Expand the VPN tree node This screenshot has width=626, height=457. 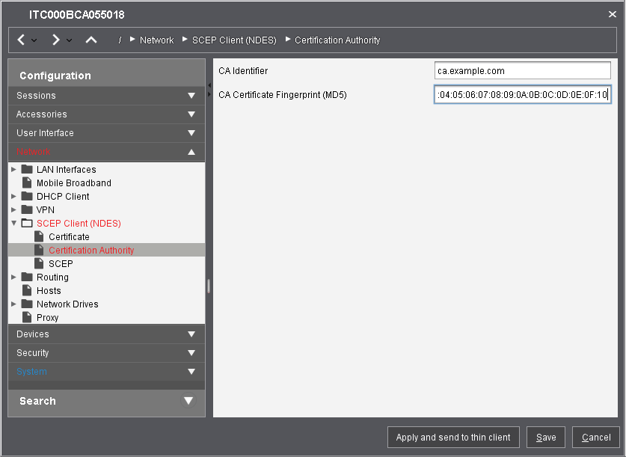(x=13, y=210)
